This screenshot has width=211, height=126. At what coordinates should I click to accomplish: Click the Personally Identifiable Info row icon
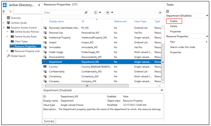45,28
